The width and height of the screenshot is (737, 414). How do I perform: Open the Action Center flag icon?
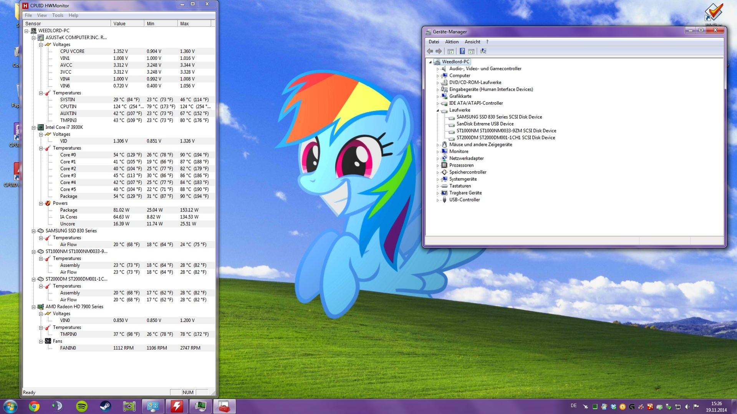click(696, 407)
